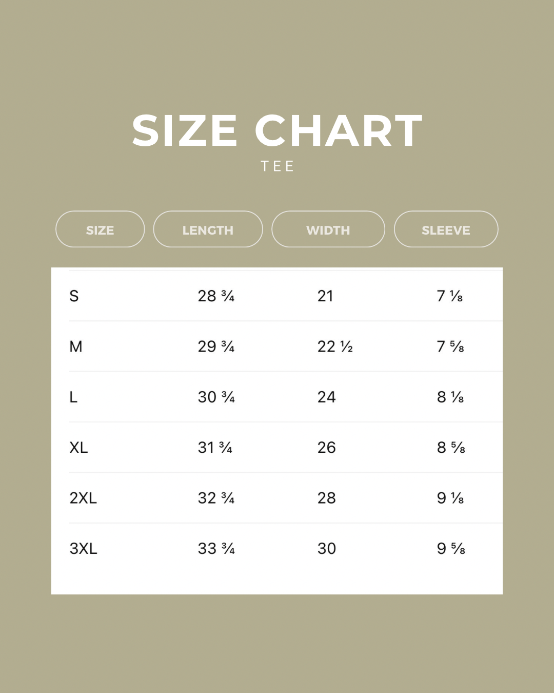Click the 22 ½ width value
The width and height of the screenshot is (554, 693).
[335, 347]
